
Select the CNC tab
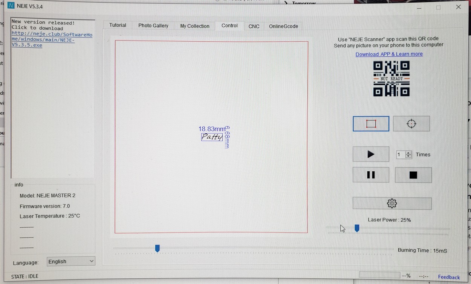pos(254,26)
